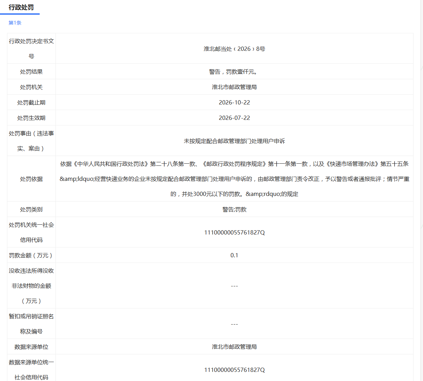Screen dimensions: 423x381
Task: Select the date 2026-07-22
Action: point(234,118)
